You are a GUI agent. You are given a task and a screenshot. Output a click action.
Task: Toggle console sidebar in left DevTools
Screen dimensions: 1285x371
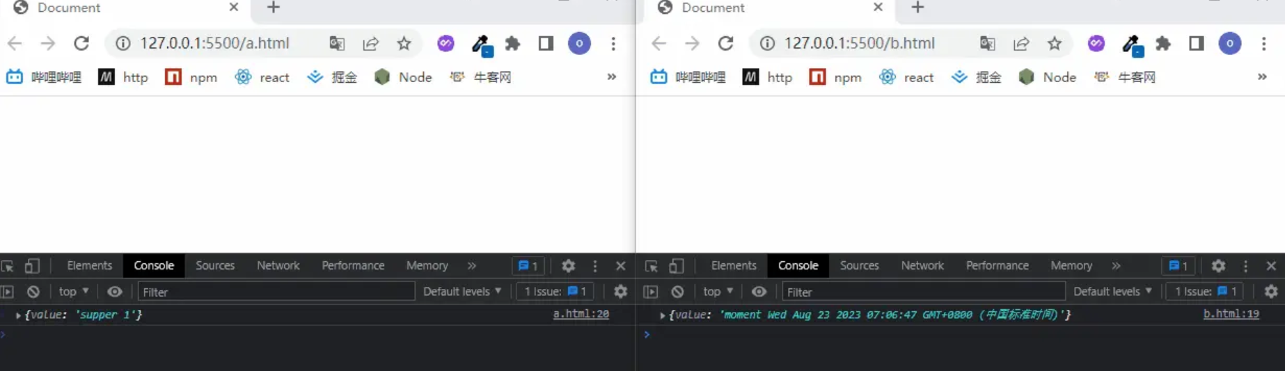tap(8, 292)
